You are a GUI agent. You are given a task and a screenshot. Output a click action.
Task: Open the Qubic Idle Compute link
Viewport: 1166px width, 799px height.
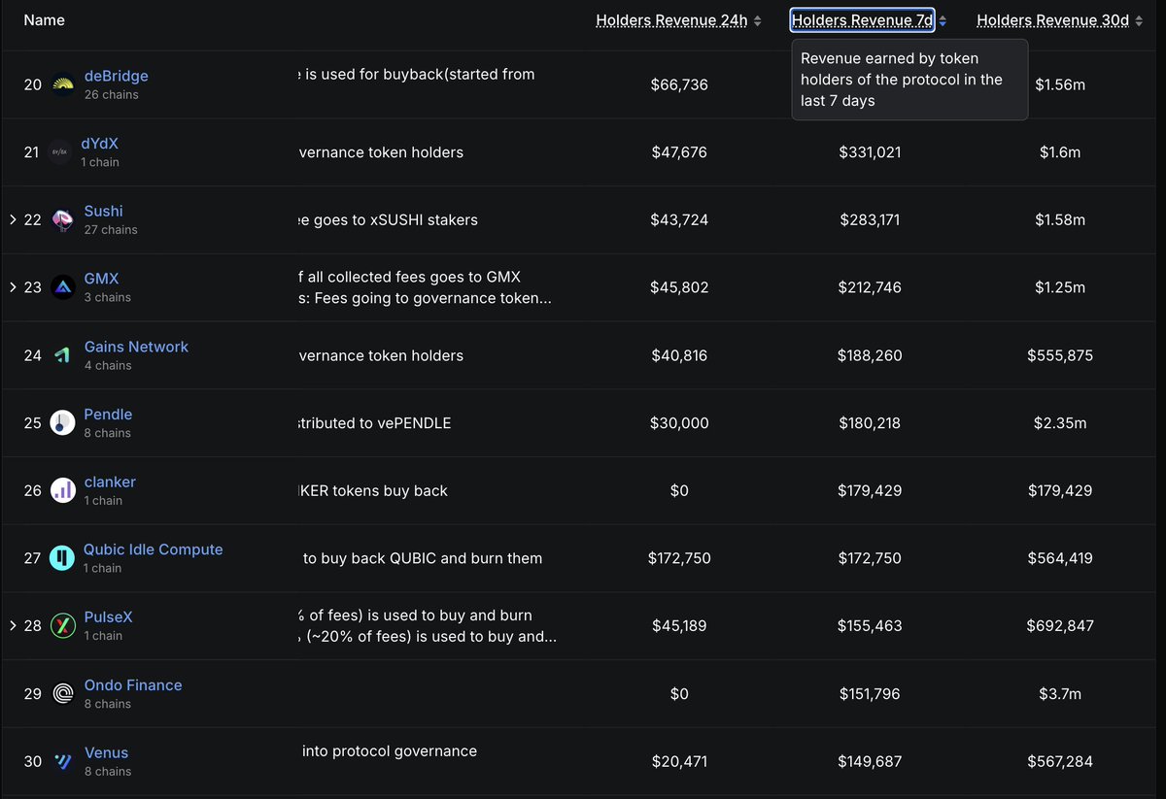pos(153,549)
